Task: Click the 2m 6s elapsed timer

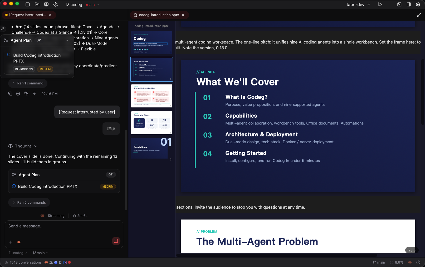Action: (x=80, y=216)
